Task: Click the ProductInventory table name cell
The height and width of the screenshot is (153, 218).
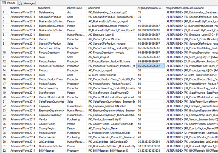Action: tap(52, 88)
